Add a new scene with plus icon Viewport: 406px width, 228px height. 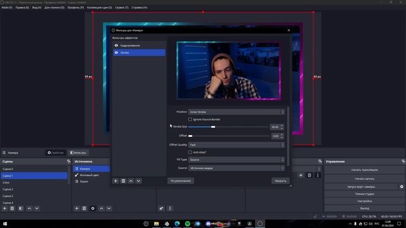tap(4, 208)
